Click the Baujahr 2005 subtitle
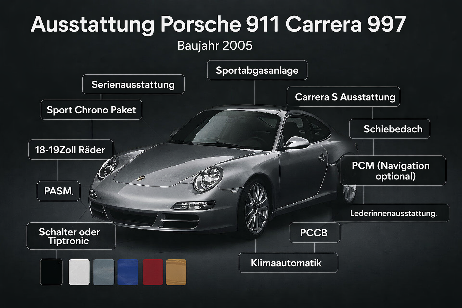 [x=215, y=46]
